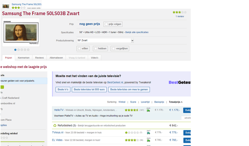Select the second image carousel dot

19,50
